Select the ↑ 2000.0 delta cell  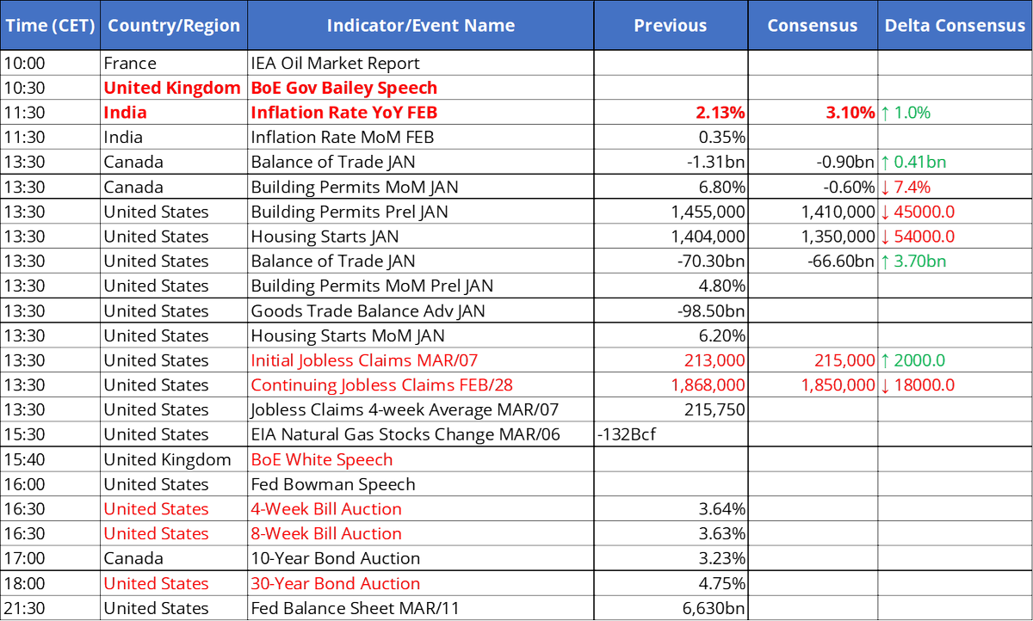(955, 360)
